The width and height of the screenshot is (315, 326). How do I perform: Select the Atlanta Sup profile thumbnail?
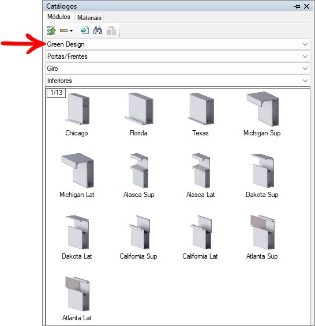point(262,232)
